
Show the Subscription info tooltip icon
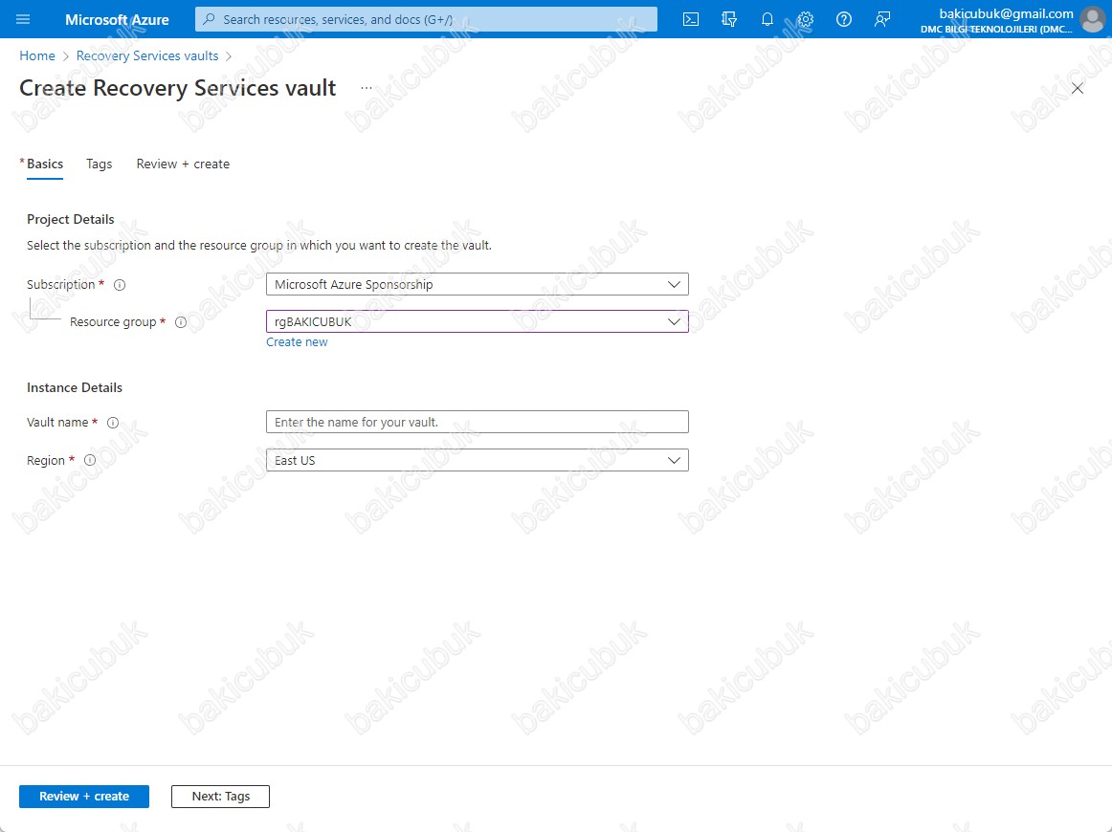click(120, 285)
